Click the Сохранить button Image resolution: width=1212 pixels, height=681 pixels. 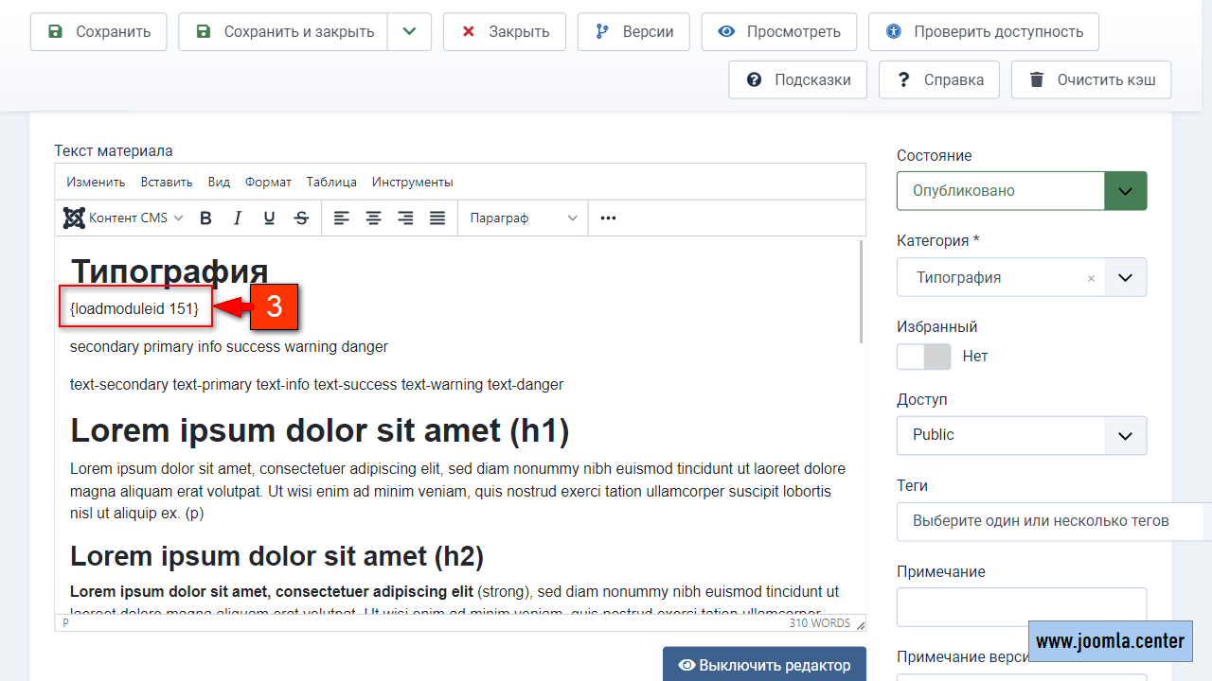(98, 31)
